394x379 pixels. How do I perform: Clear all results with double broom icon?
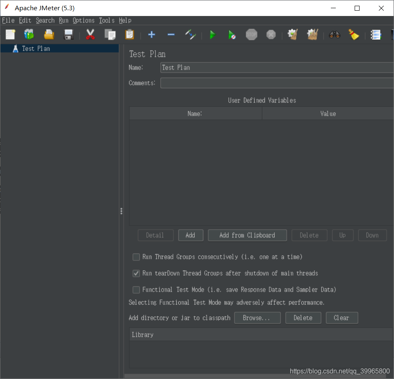click(312, 34)
